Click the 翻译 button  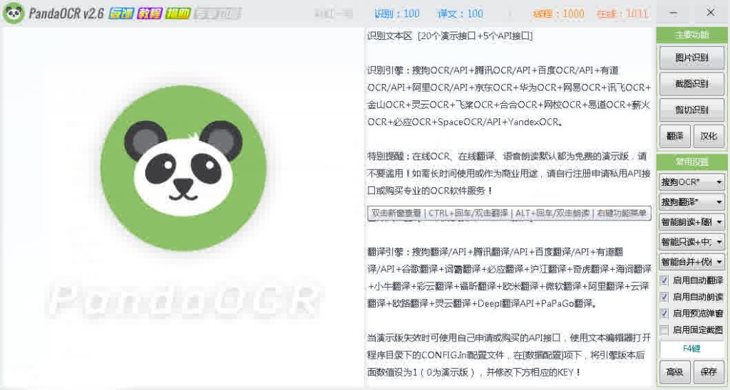tap(674, 136)
